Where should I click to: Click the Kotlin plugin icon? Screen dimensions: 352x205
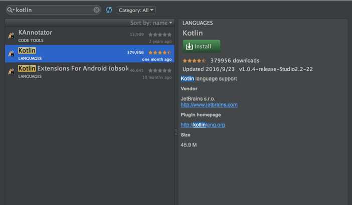pos(11,53)
